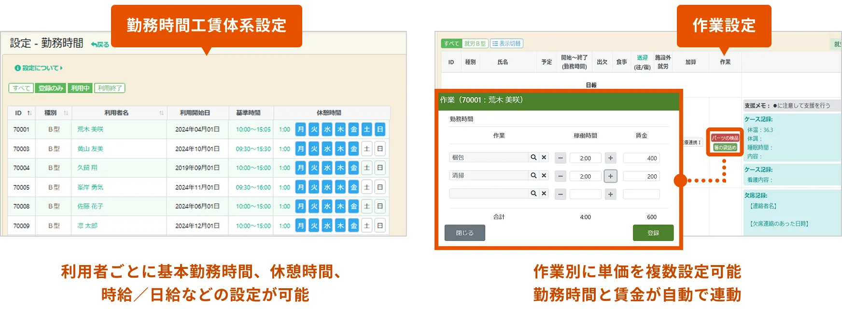This screenshot has width=842, height=309.
Task: Clear the empty third task row
Action: coord(544,193)
